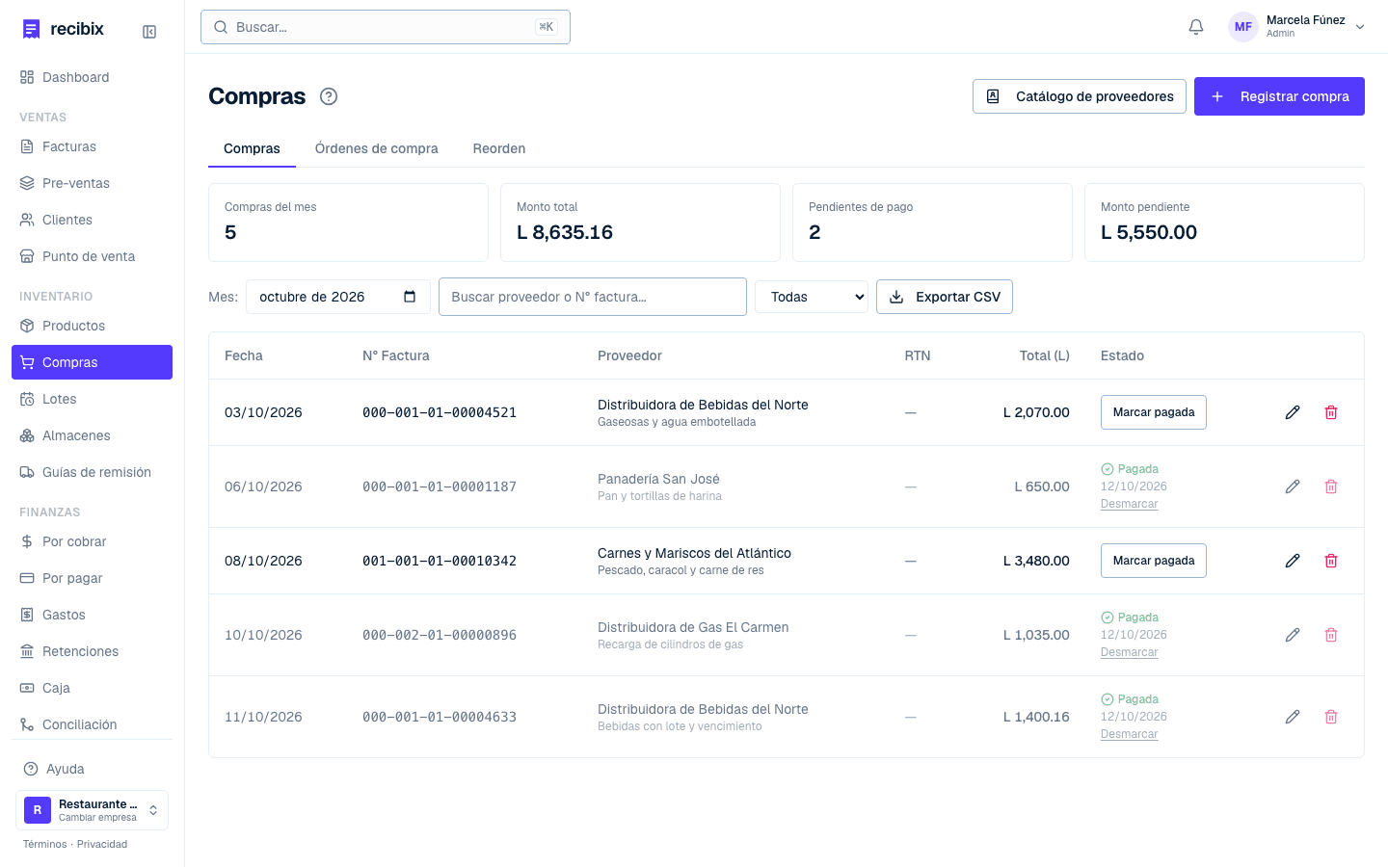This screenshot has width=1388, height=867.
Task: Edit the 11/10/2026 purchase with the pencil
Action: coord(1293,717)
